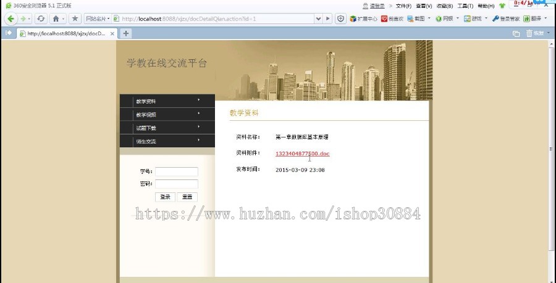Image resolution: width=556 pixels, height=283 pixels.
Task: Select the localhost:8088/xjzx tab
Action: coord(67,34)
